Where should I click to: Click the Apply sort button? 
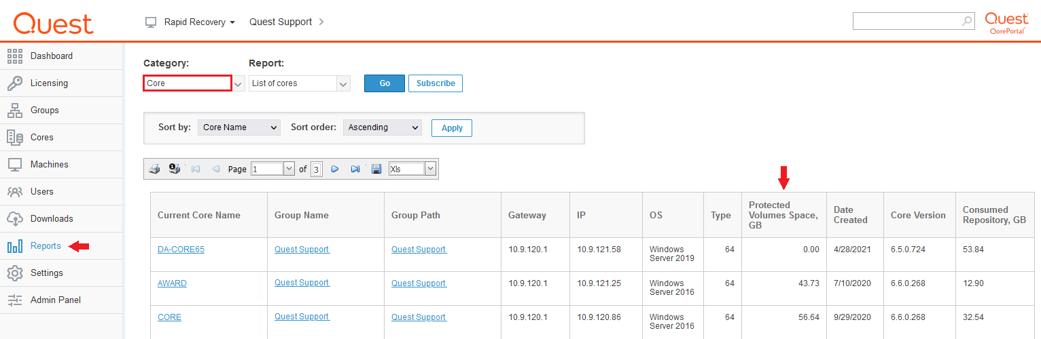click(x=452, y=127)
